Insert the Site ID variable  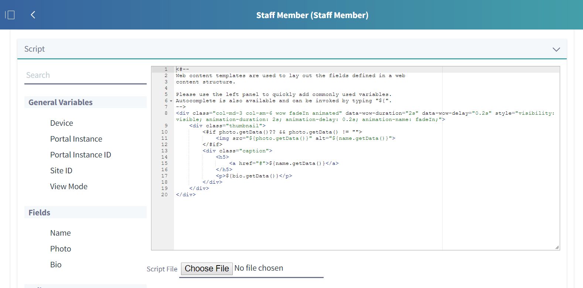click(61, 171)
